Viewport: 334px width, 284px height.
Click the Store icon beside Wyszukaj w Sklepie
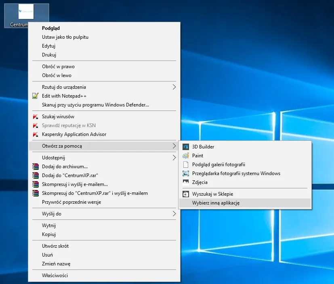(x=186, y=194)
